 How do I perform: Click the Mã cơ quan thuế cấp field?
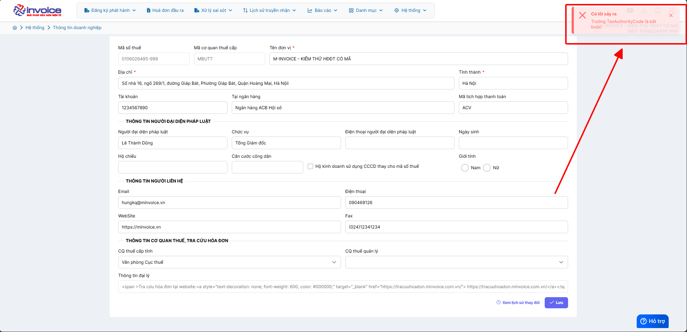point(230,59)
